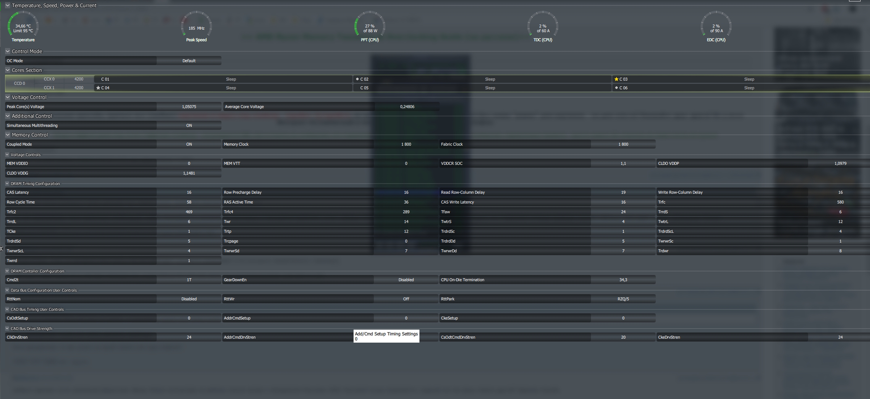This screenshot has width=870, height=399.
Task: Click the Cmd2t 1T value field
Action: (x=189, y=280)
